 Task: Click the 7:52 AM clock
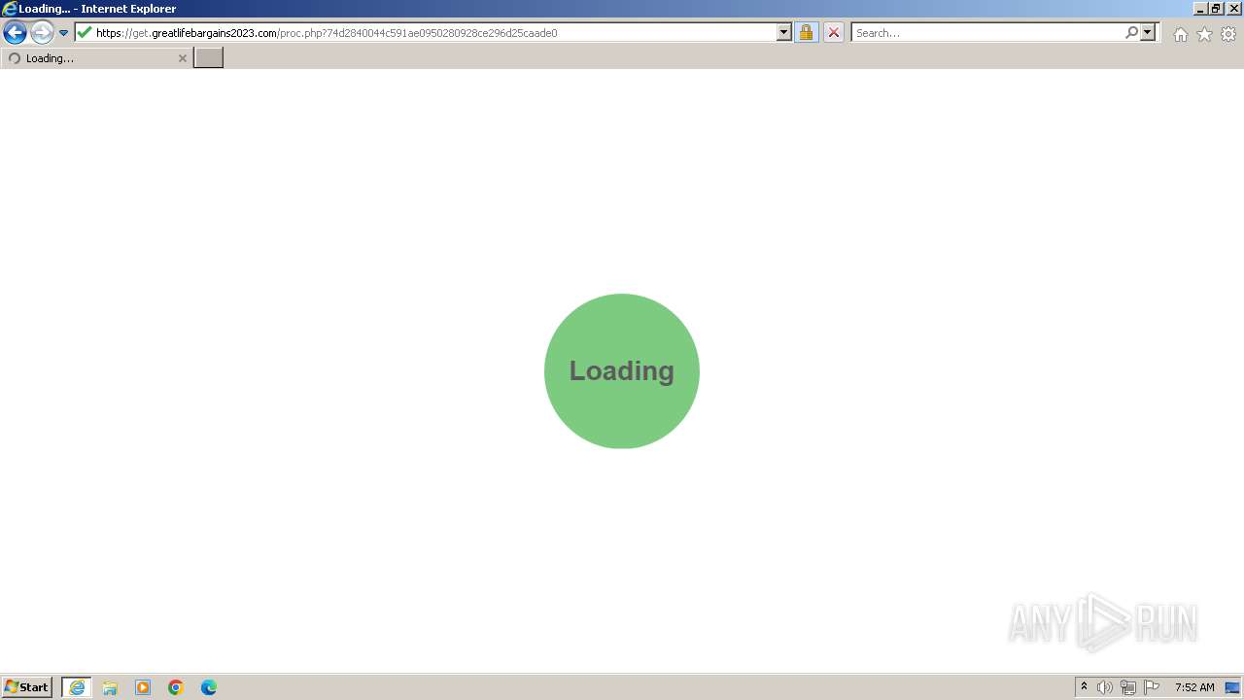pos(1194,687)
